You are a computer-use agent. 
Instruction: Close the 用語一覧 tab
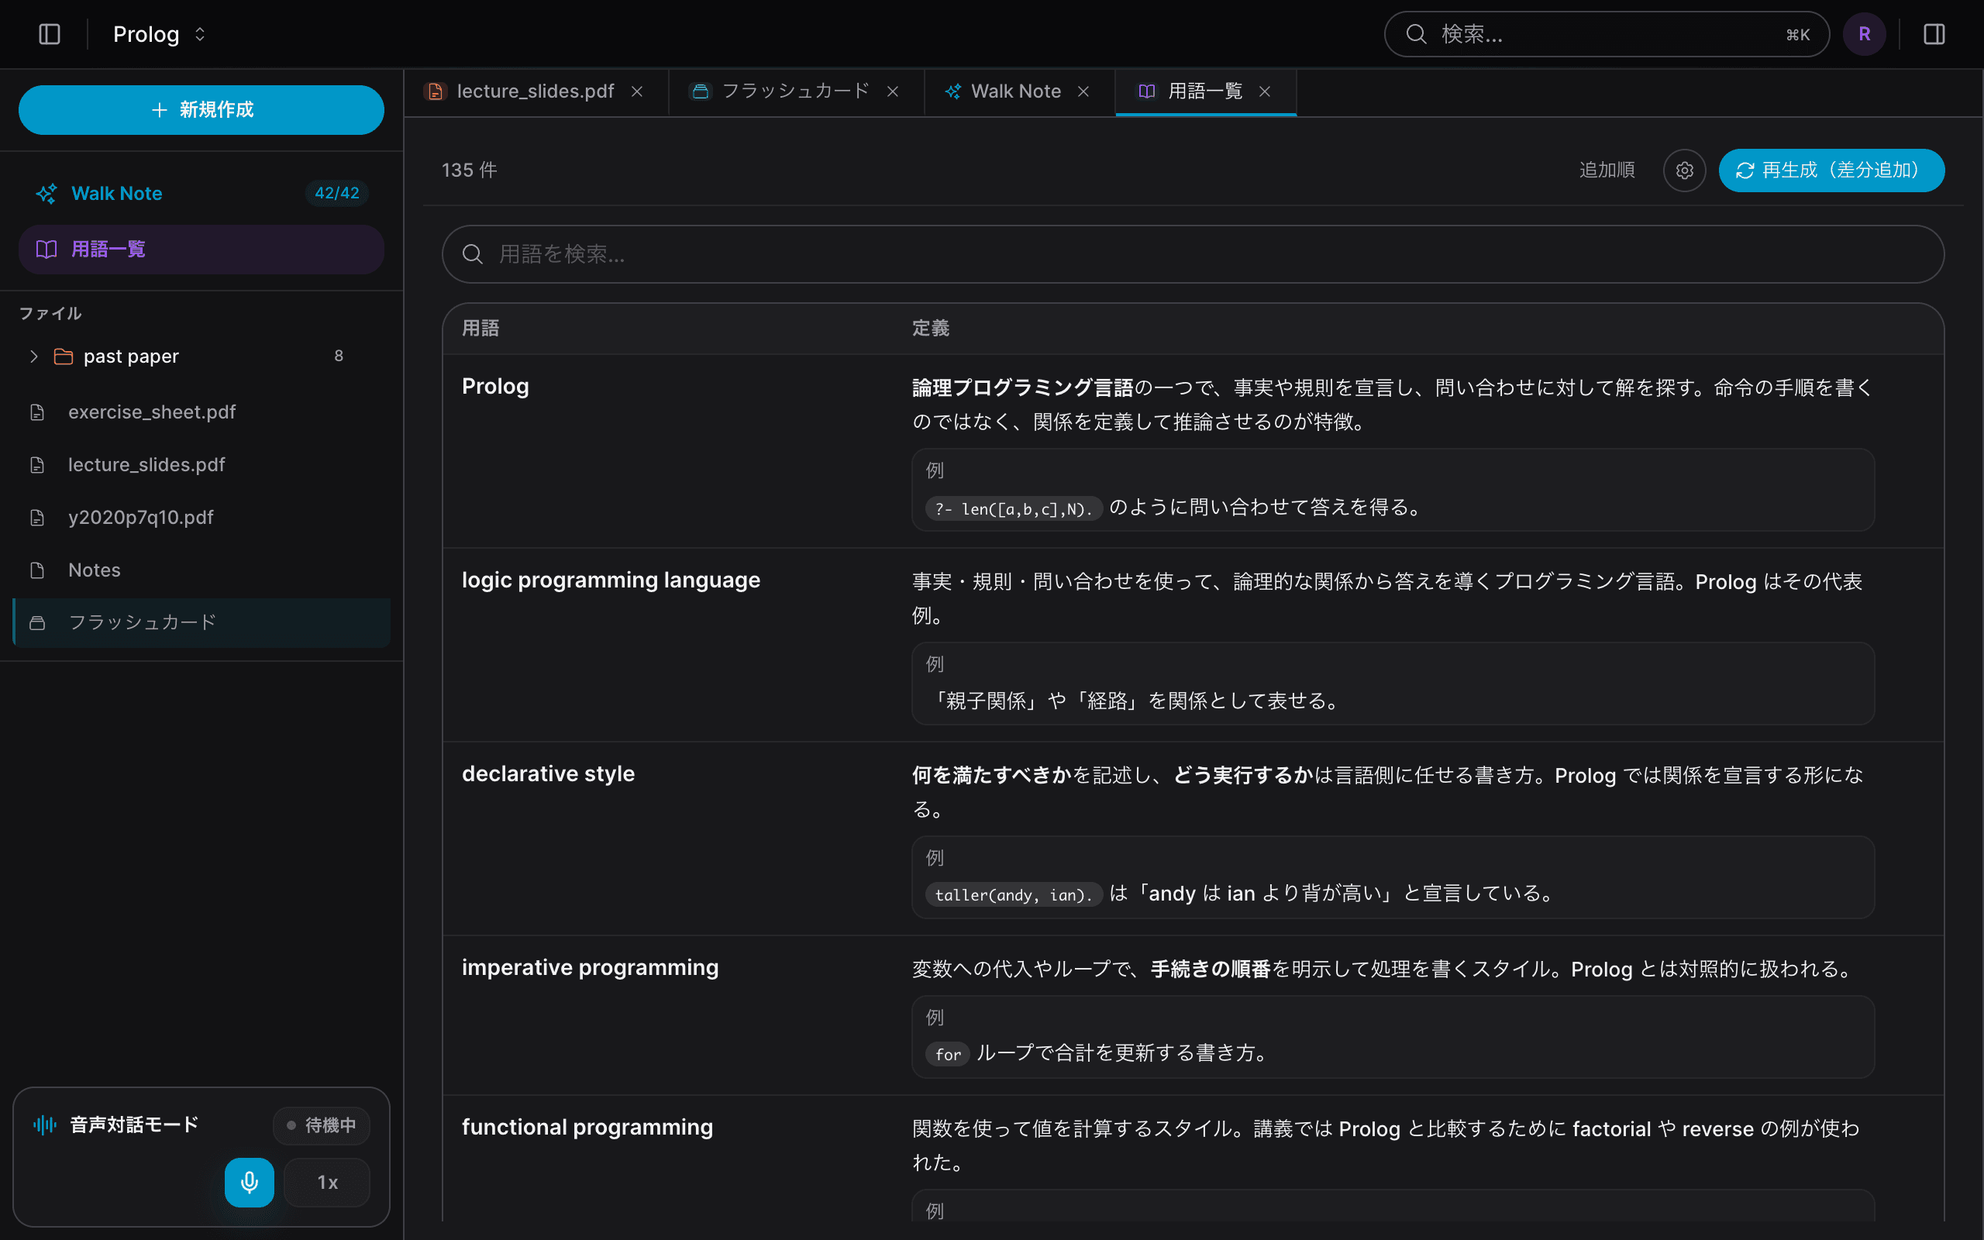click(1265, 91)
